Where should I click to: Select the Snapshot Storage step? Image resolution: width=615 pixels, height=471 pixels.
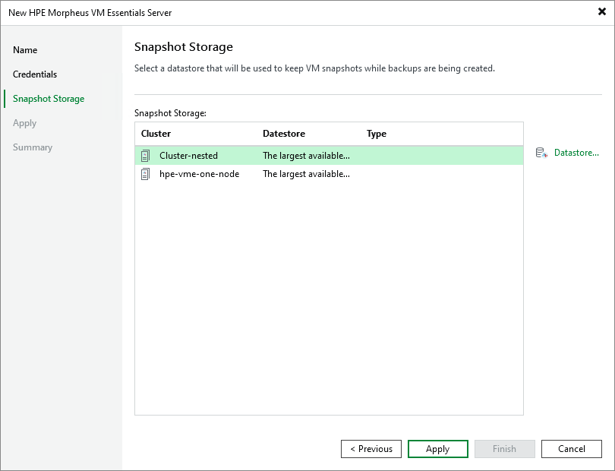coord(48,99)
